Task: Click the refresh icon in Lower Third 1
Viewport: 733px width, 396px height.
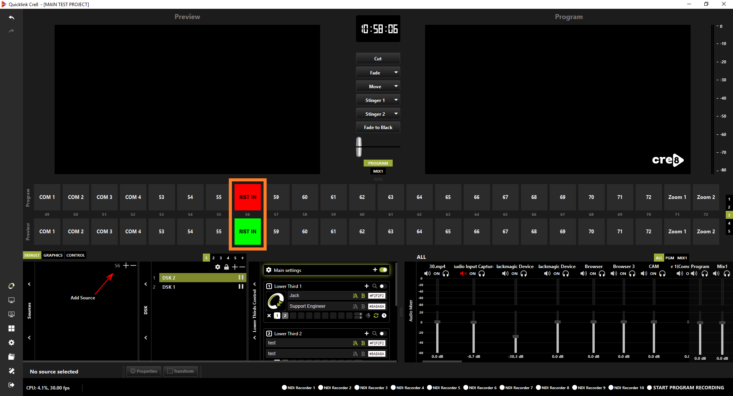Action: [x=376, y=315]
